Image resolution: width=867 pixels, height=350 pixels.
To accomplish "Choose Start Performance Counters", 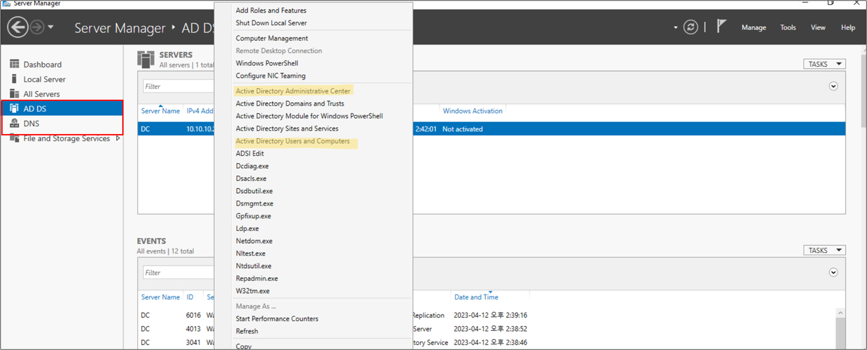I will click(277, 319).
